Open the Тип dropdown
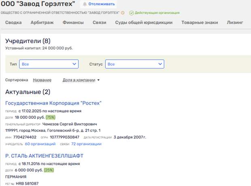Screen dimensions: 251x186 [x=49, y=64]
